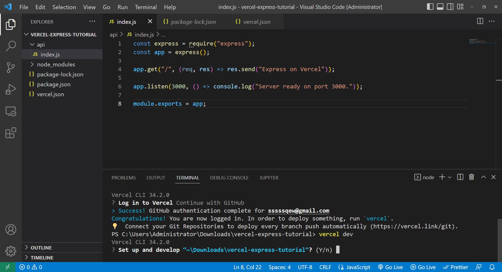The height and width of the screenshot is (272, 502).
Task: Open package.json in the explorer
Action: click(62, 84)
